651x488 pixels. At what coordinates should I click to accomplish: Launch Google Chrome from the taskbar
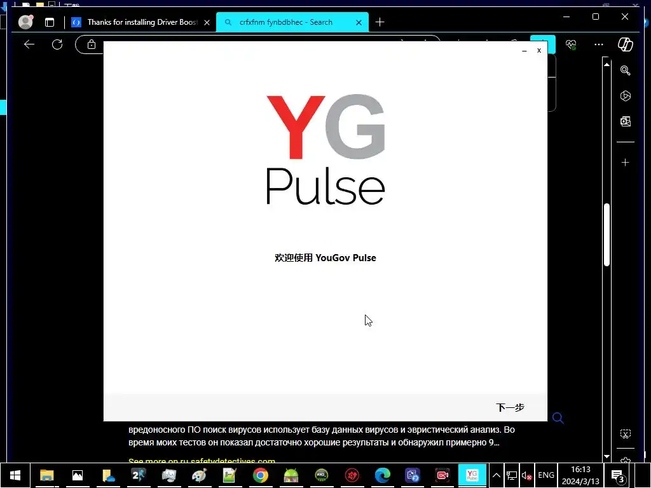click(x=260, y=475)
